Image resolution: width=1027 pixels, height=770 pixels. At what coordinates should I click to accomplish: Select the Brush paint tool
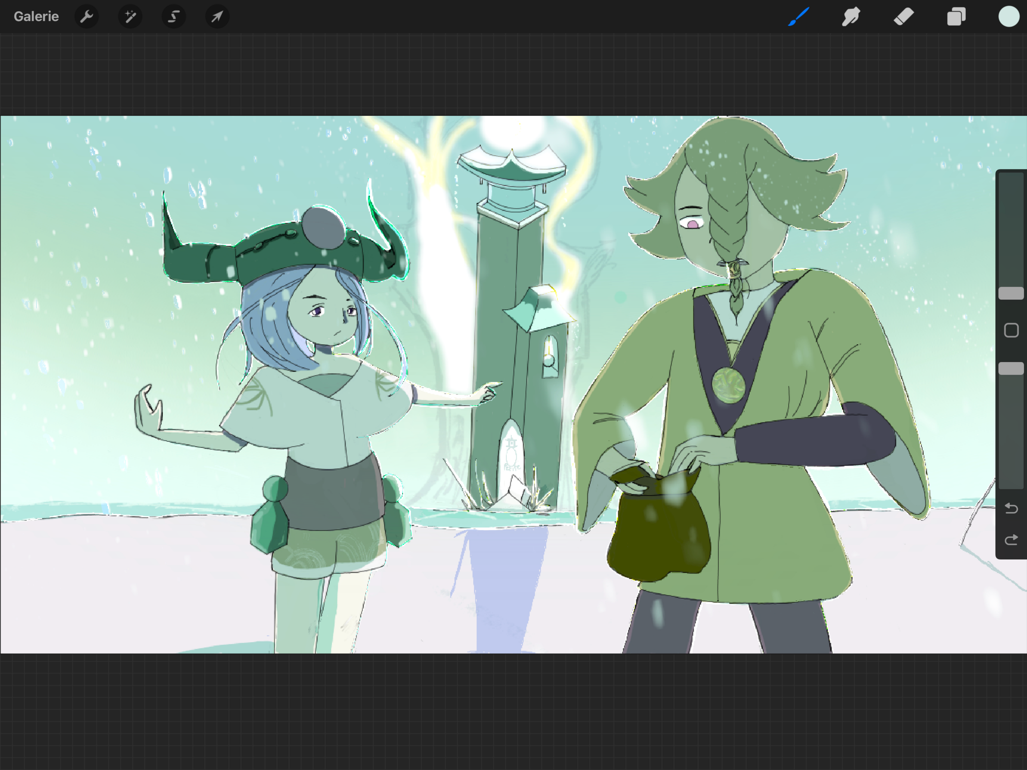tap(798, 17)
